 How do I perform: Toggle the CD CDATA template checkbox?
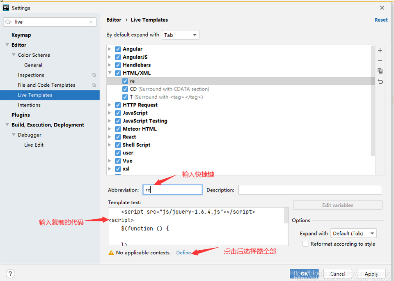click(x=125, y=89)
